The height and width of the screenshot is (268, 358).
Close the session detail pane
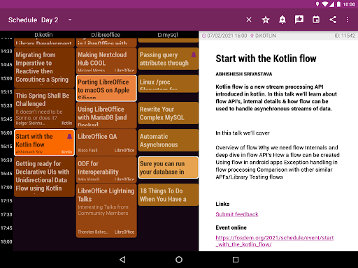(x=249, y=20)
